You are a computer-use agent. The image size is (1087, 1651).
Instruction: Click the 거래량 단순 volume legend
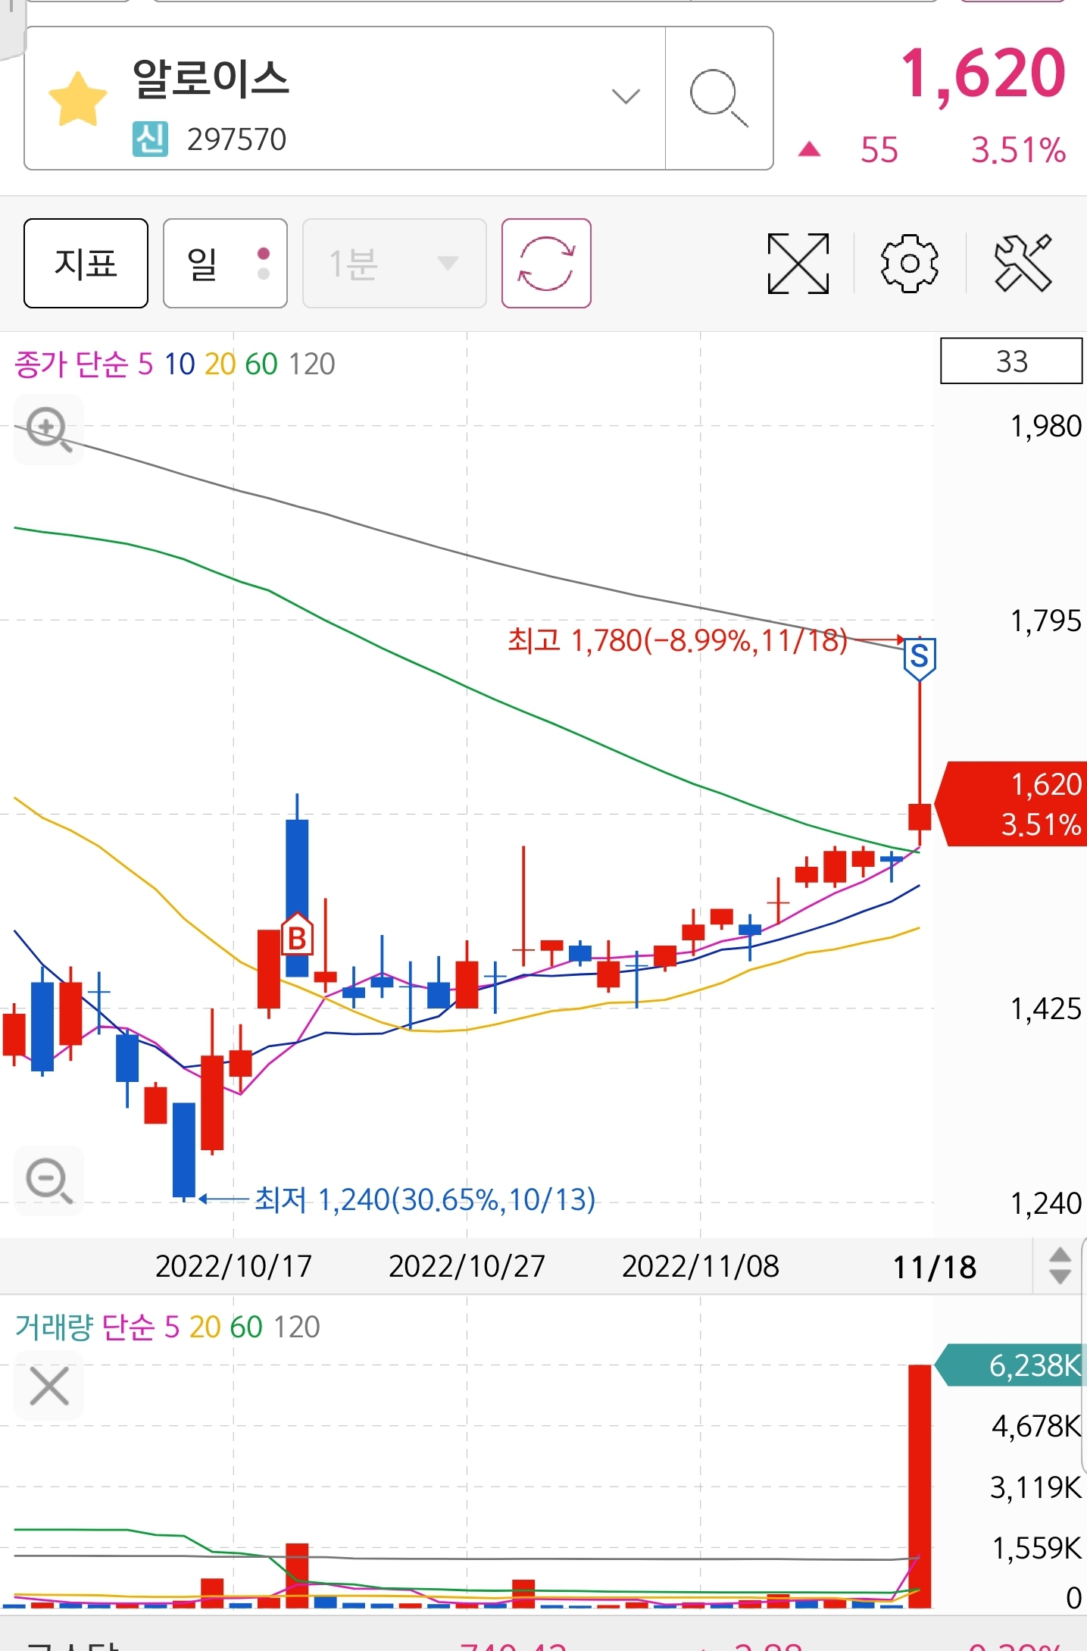pyautogui.click(x=84, y=1327)
